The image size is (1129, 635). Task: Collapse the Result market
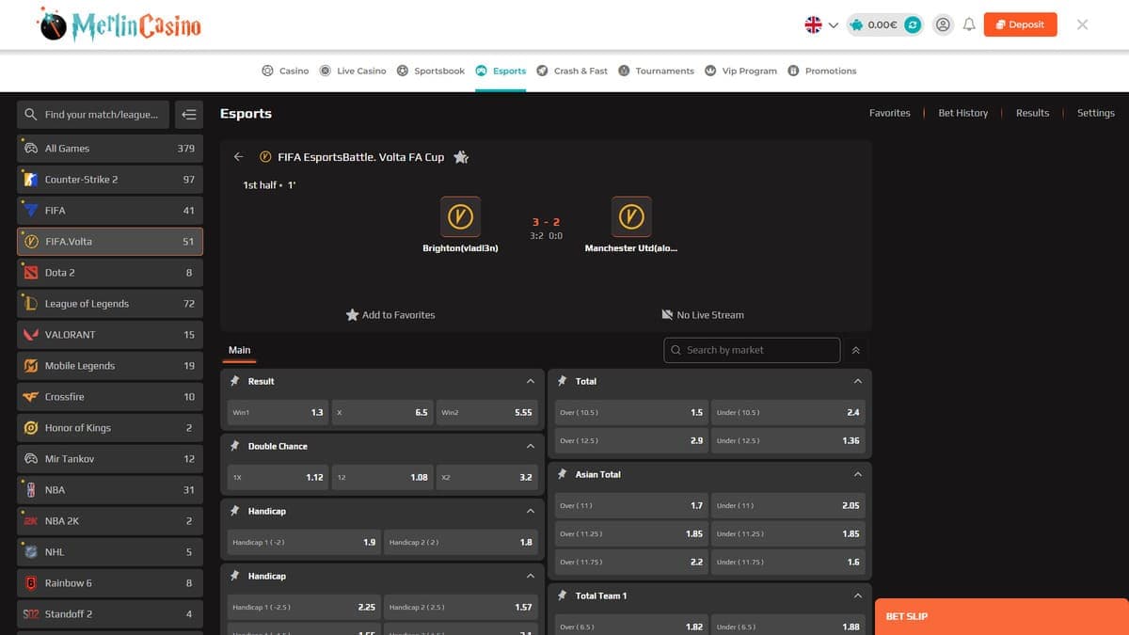click(531, 381)
